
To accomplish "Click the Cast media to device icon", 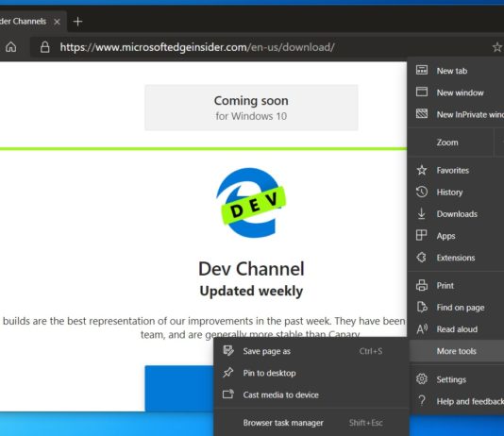I will point(228,394).
